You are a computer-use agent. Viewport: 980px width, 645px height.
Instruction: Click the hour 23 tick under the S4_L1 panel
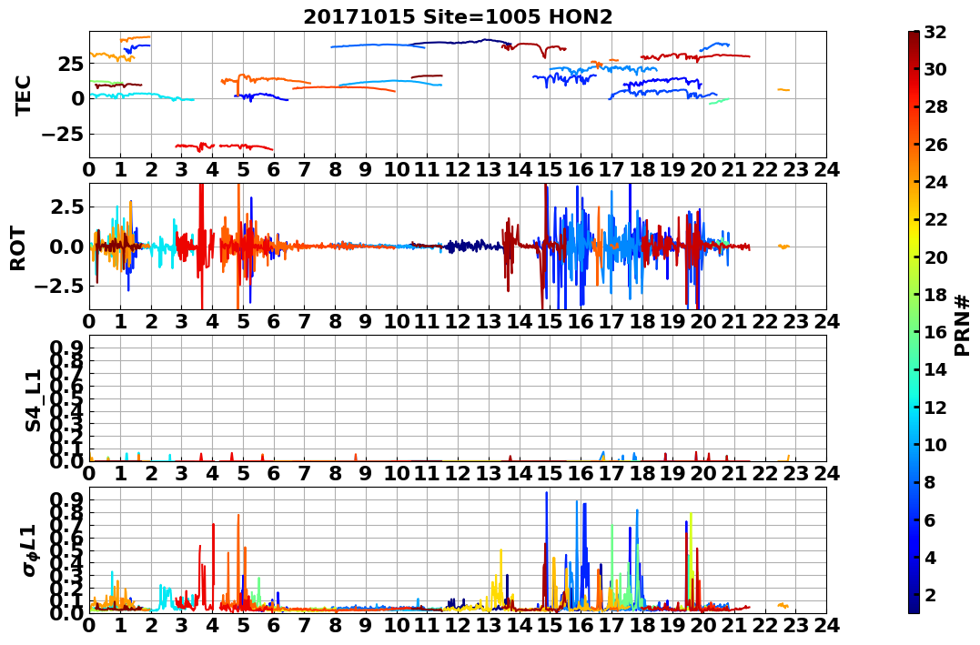(x=795, y=473)
